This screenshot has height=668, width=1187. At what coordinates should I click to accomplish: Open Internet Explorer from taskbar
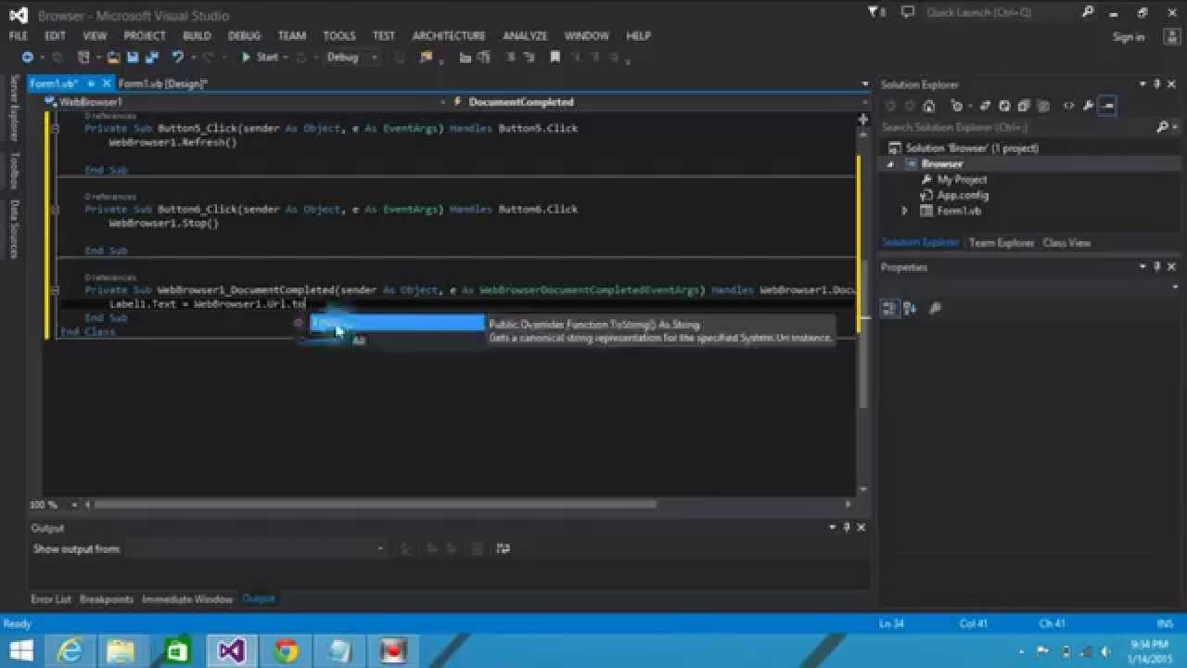[70, 650]
